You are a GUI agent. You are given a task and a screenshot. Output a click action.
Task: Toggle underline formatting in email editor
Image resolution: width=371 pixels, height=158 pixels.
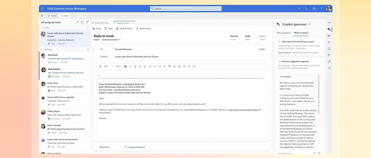point(135,66)
